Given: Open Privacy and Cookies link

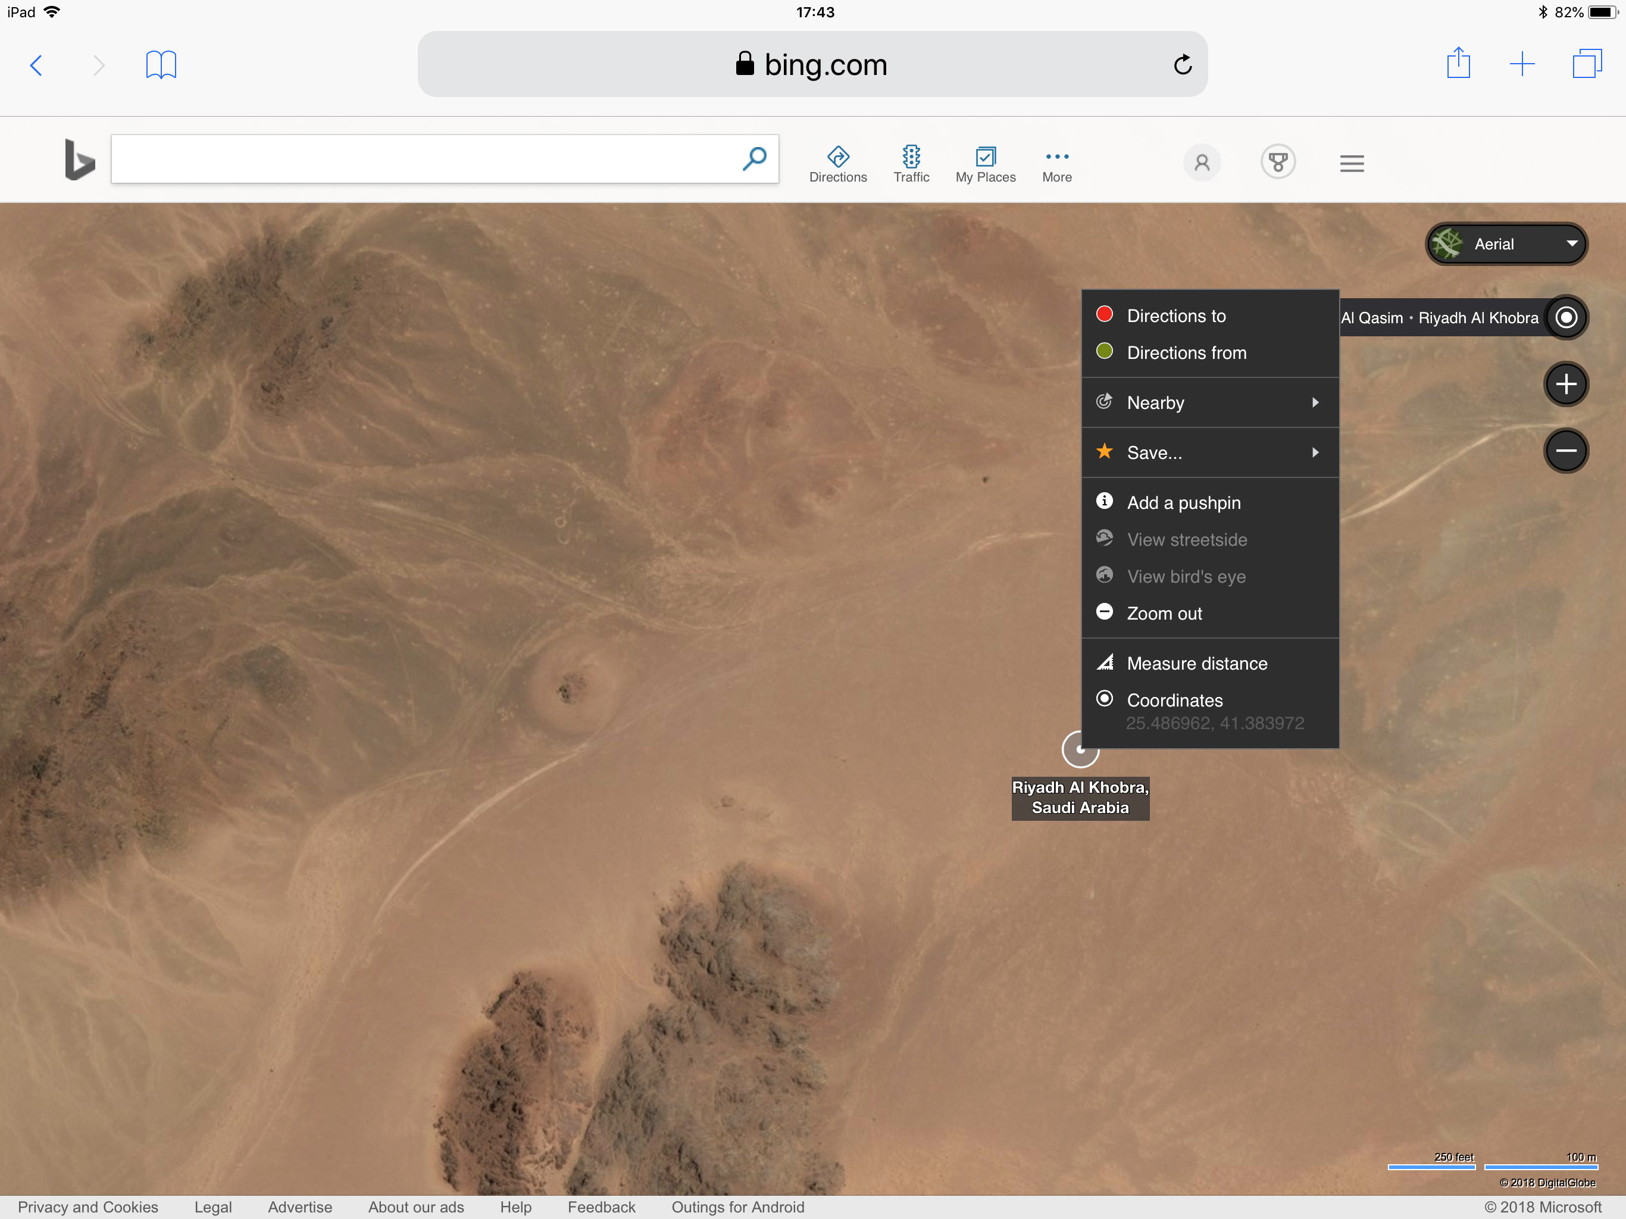Looking at the screenshot, I should click(x=87, y=1207).
